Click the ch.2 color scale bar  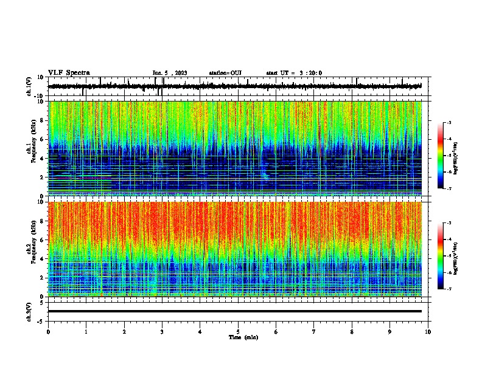pyautogui.click(x=441, y=256)
